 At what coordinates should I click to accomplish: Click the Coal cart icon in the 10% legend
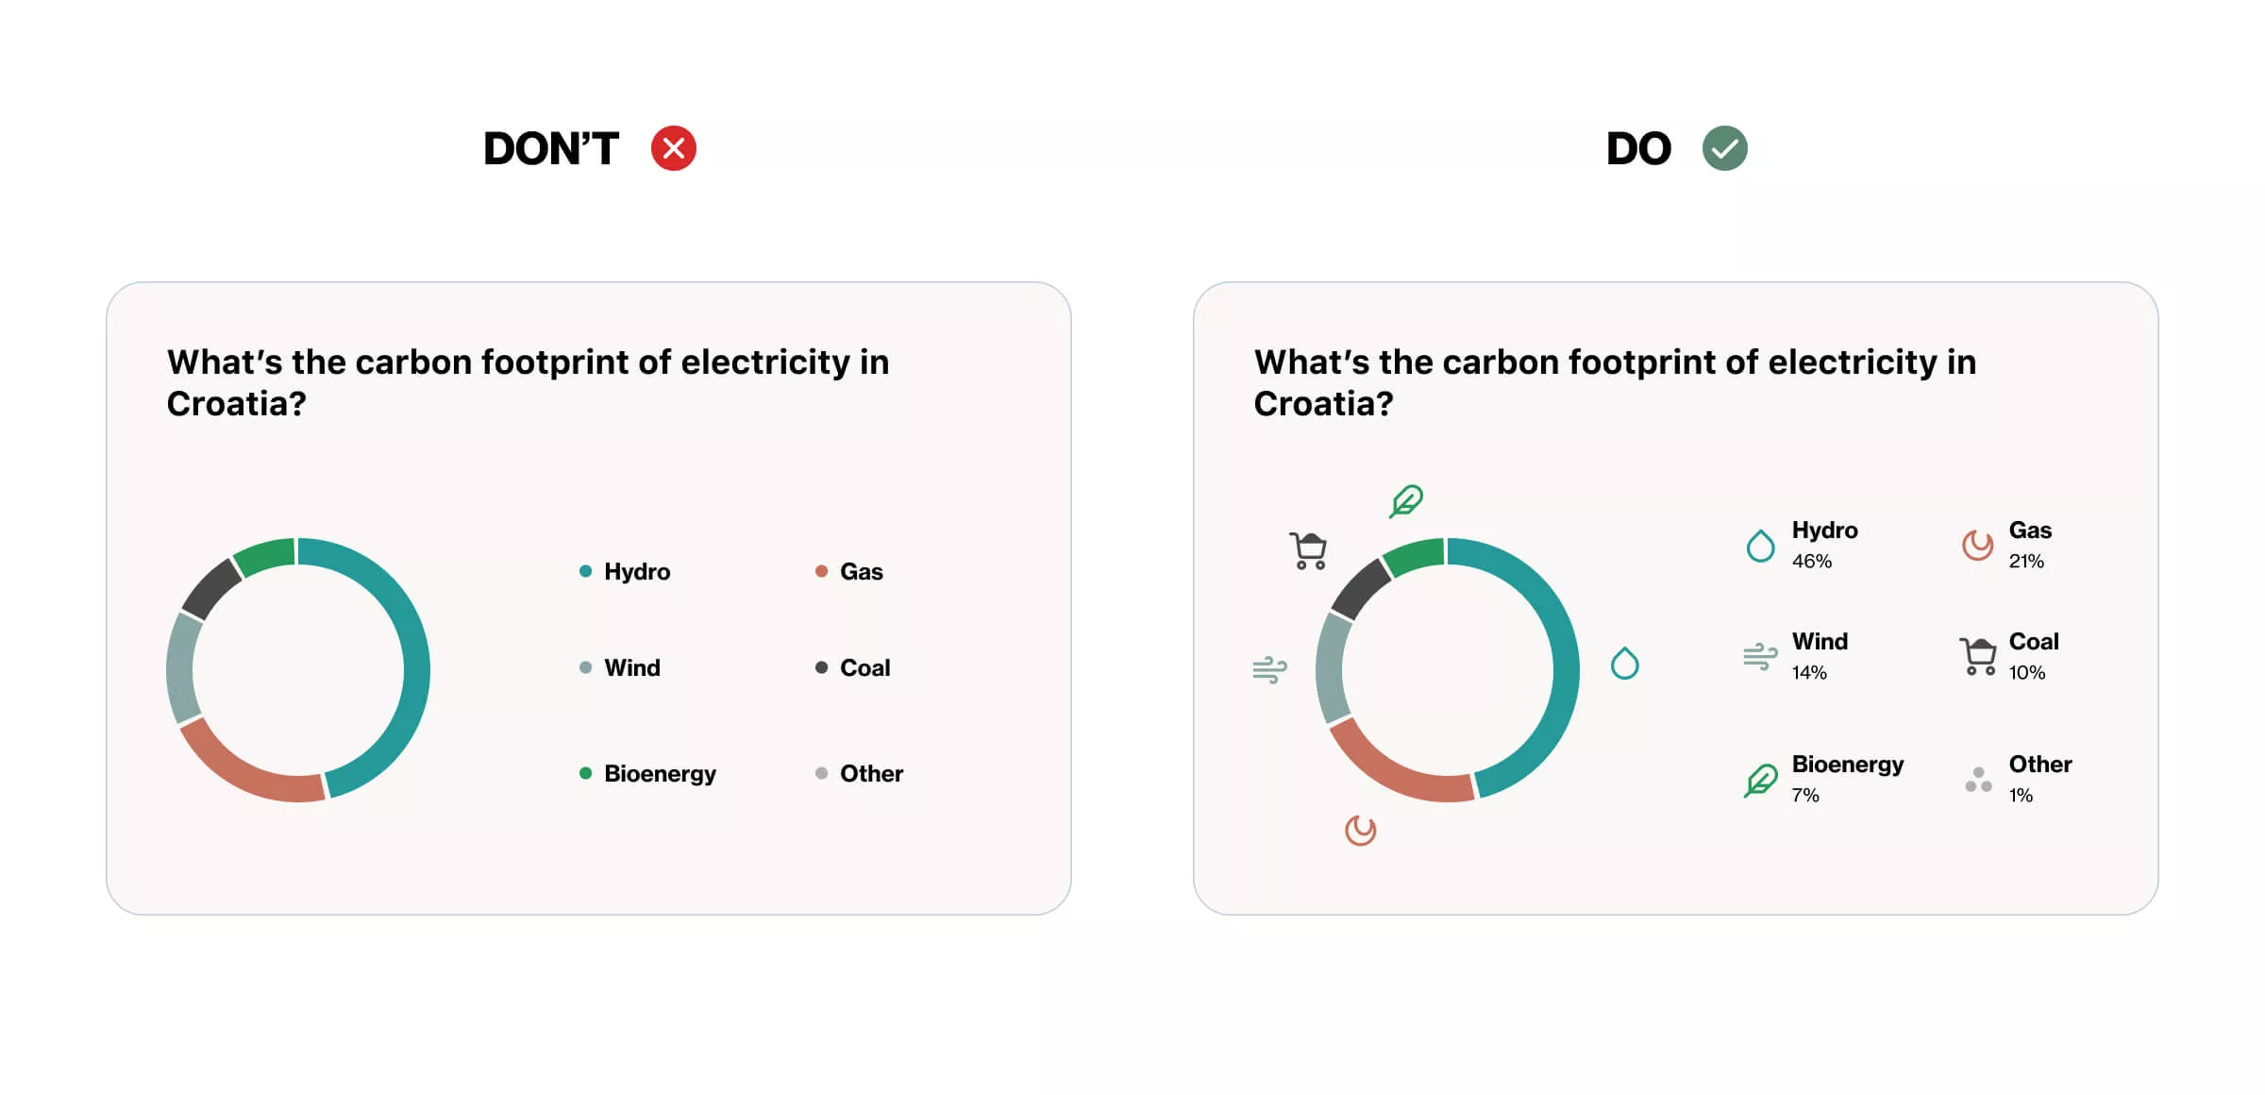pyautogui.click(x=1977, y=656)
